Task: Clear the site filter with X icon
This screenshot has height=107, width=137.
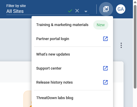Action: [77, 11]
